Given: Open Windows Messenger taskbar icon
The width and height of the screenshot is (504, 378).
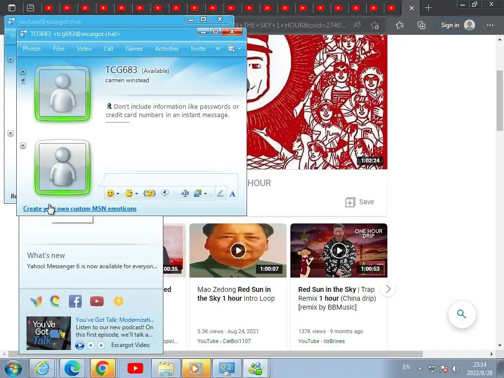Looking at the screenshot, I should [x=256, y=368].
